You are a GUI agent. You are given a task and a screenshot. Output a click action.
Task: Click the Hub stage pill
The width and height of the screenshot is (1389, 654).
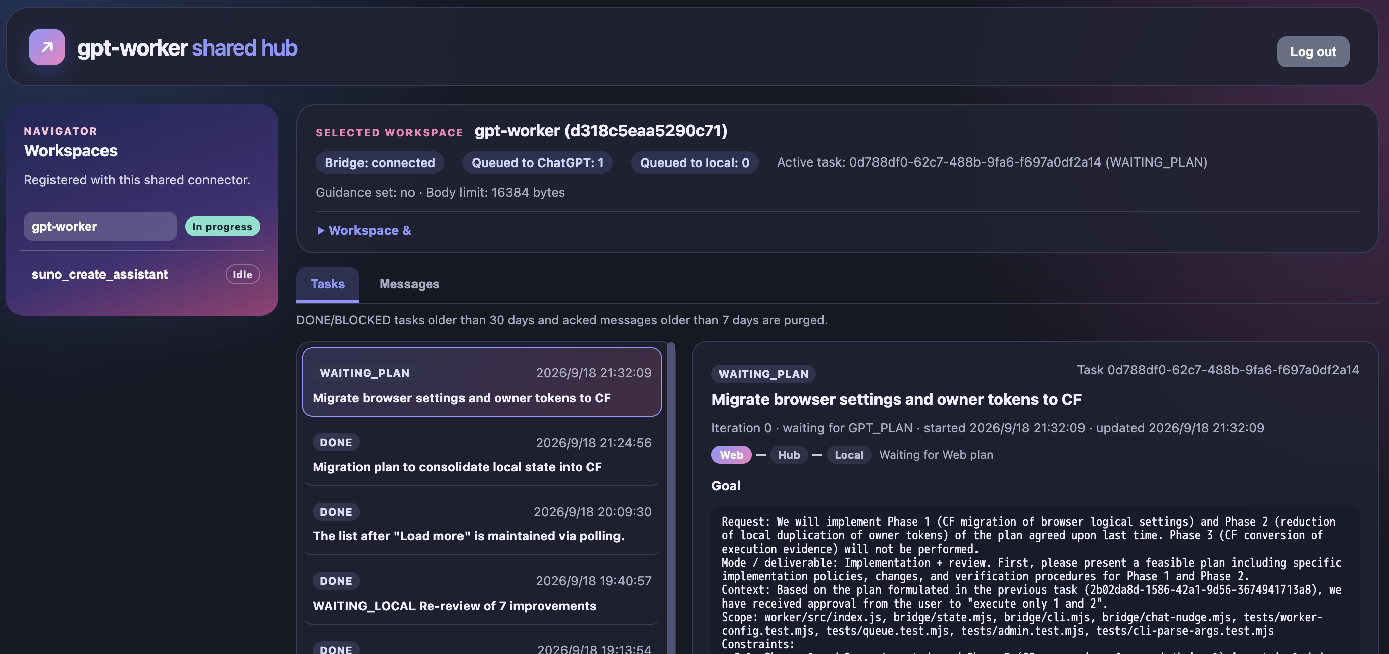(x=788, y=455)
